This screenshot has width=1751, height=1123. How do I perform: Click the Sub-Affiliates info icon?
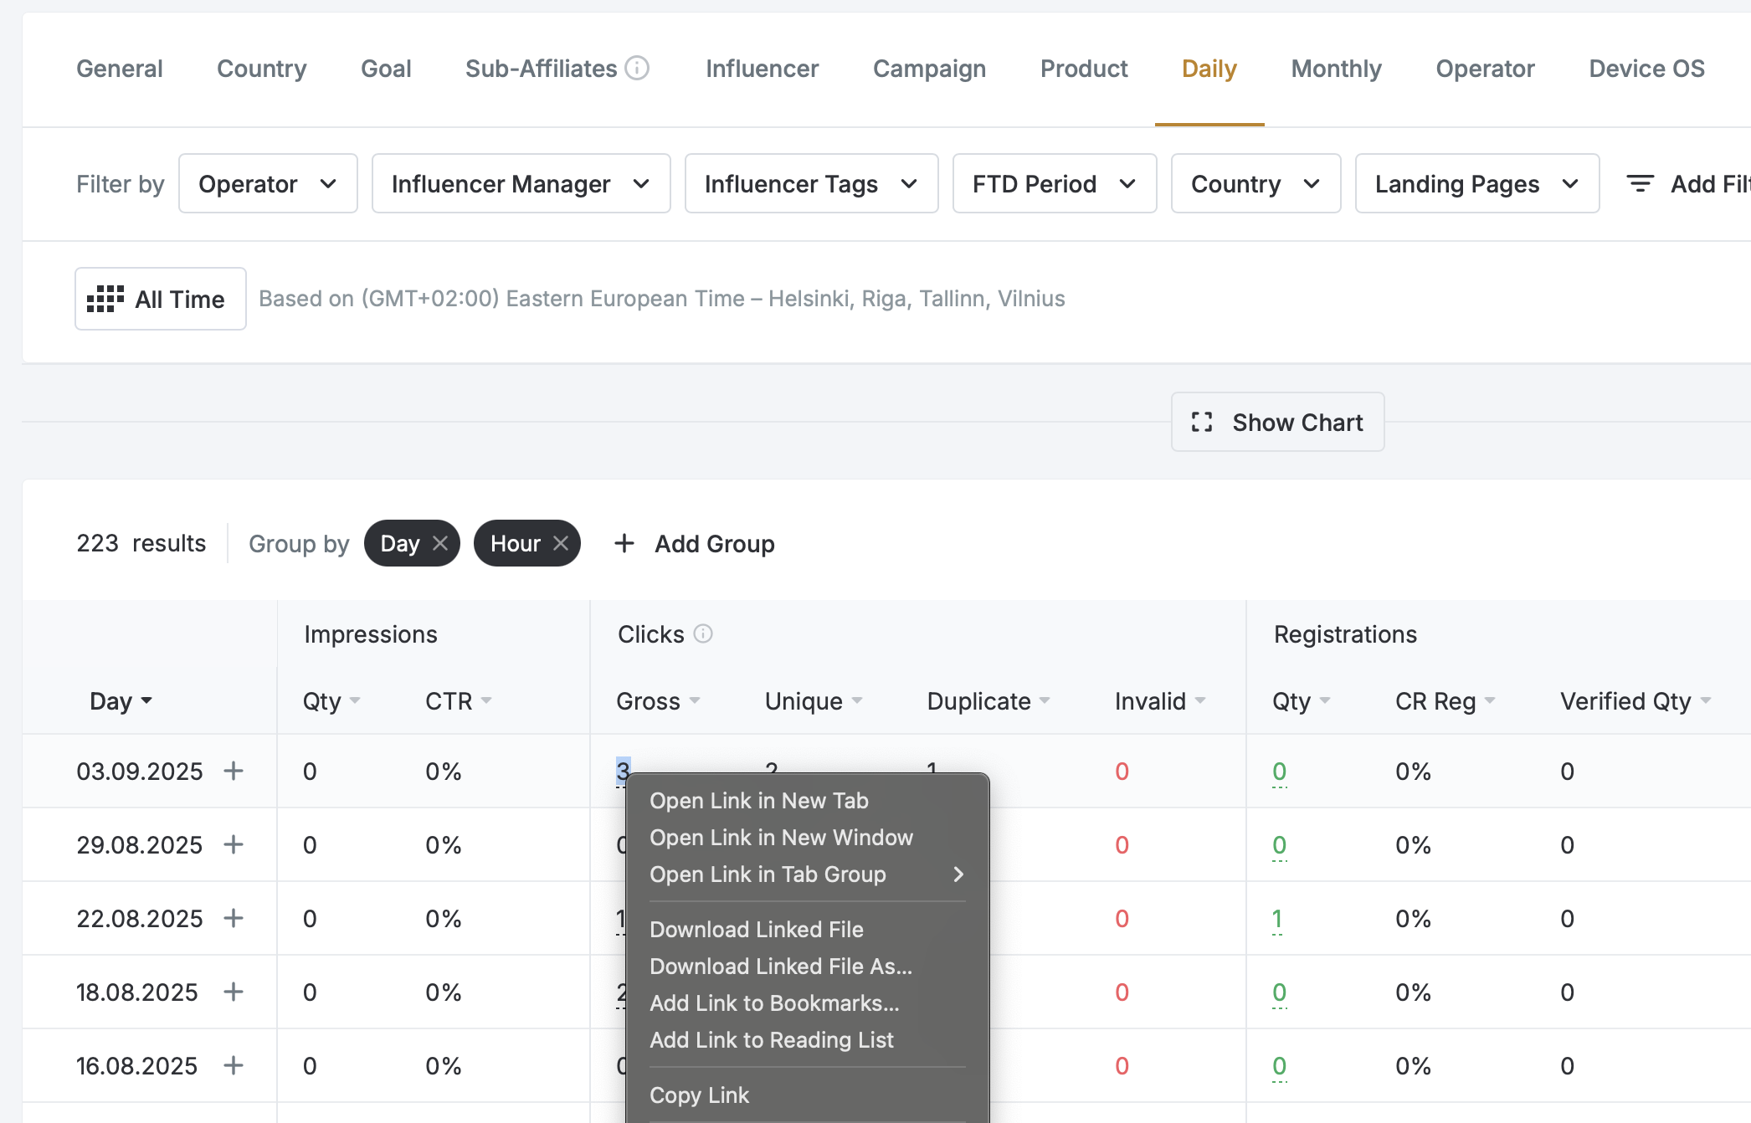[637, 68]
